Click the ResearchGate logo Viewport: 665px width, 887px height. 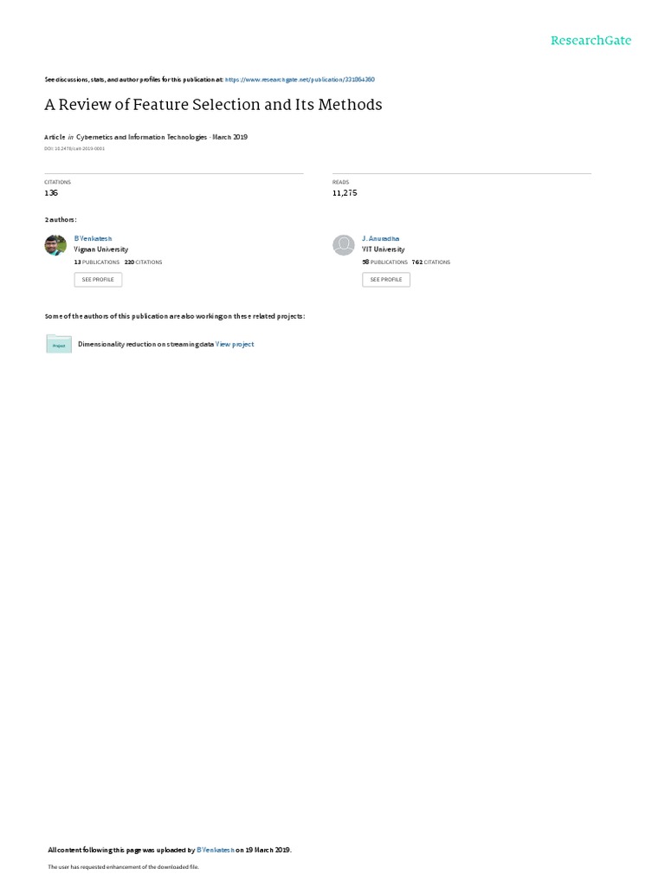click(591, 40)
